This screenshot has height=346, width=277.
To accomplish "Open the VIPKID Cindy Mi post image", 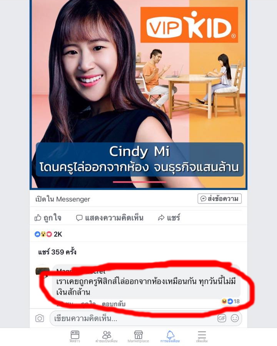I will click(x=138, y=94).
